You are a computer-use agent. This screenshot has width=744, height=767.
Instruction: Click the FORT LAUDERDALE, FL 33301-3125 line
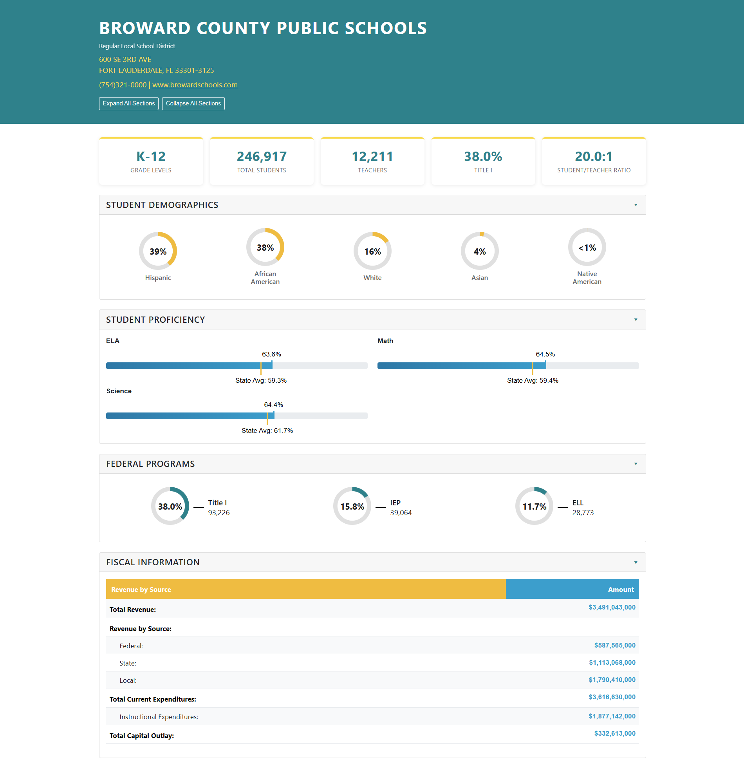(157, 71)
